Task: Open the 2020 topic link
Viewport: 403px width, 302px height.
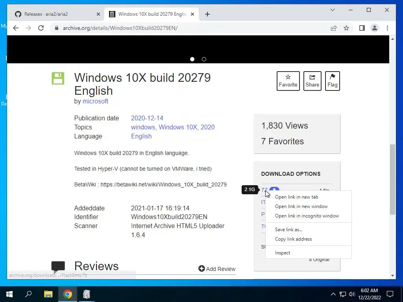Action: (x=208, y=127)
